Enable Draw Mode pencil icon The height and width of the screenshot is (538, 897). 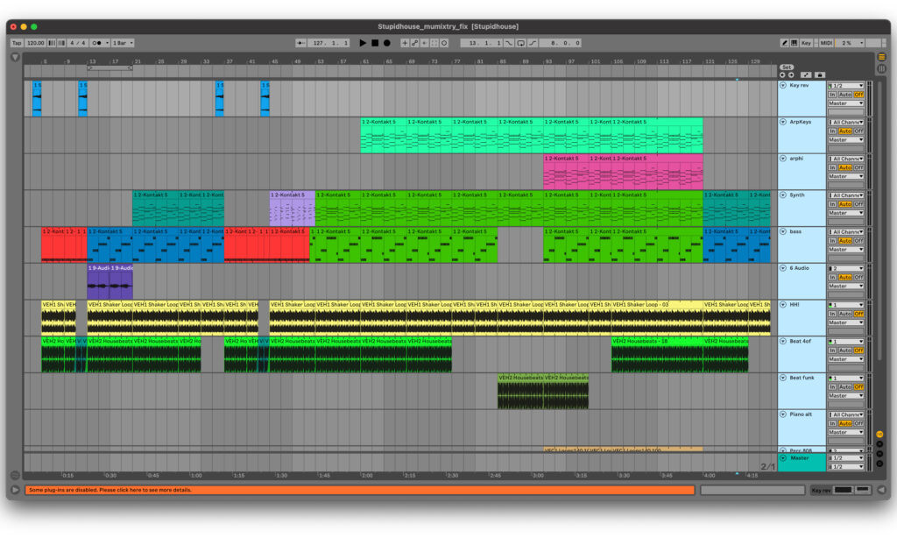point(784,43)
